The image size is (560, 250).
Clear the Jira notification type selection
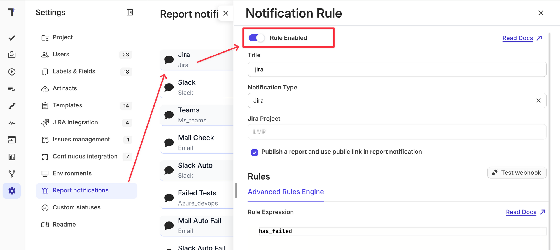tap(538, 100)
